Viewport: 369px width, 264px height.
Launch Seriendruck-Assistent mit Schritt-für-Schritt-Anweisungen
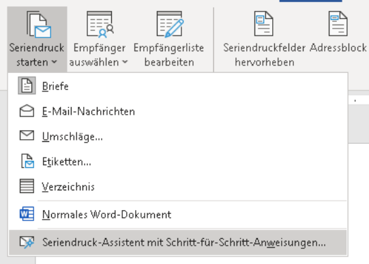pos(178,242)
